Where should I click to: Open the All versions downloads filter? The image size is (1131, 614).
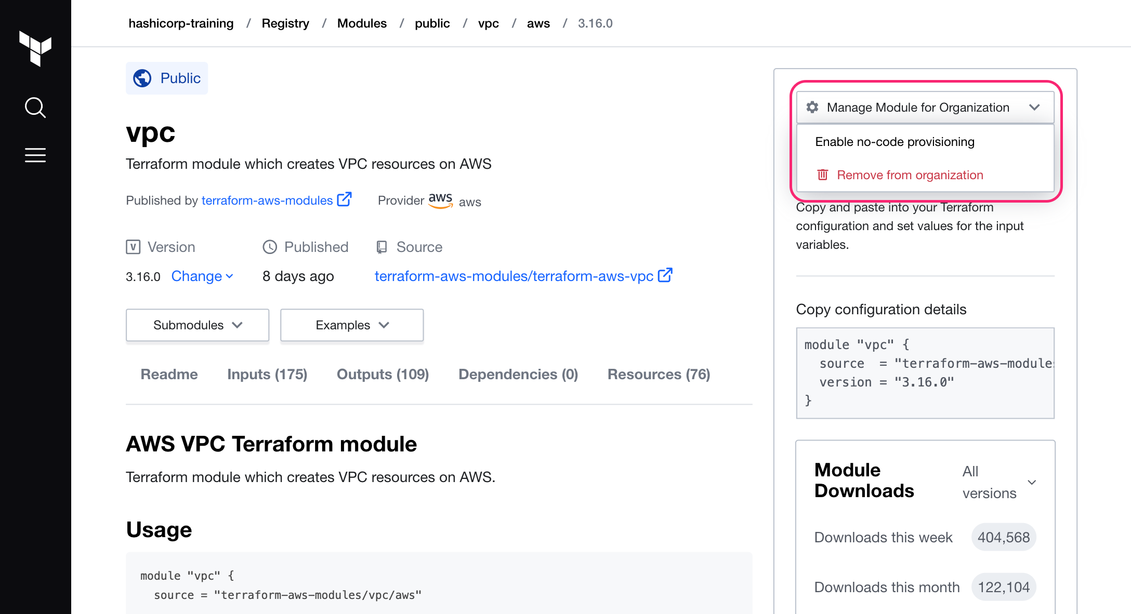point(999,482)
